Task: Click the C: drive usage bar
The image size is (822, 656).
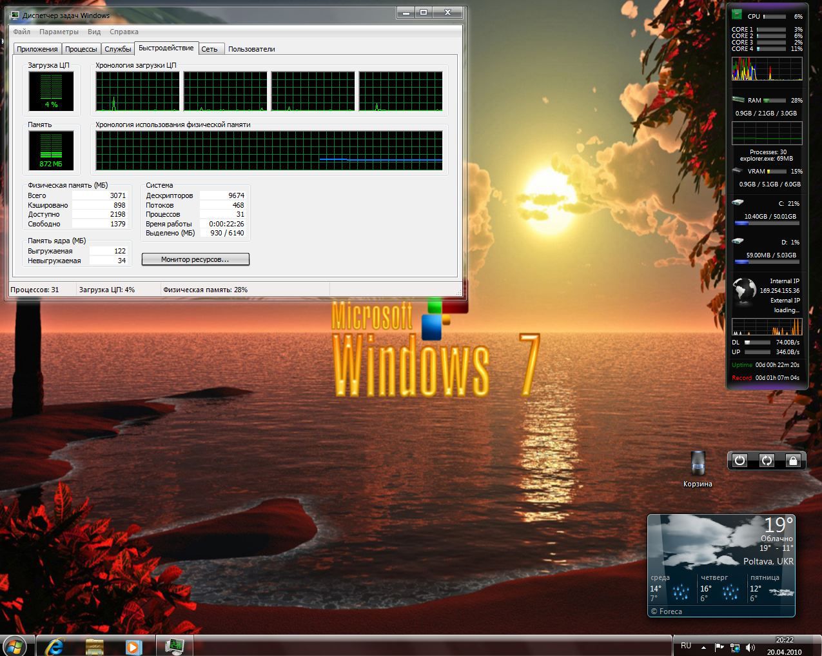Action: (x=767, y=224)
